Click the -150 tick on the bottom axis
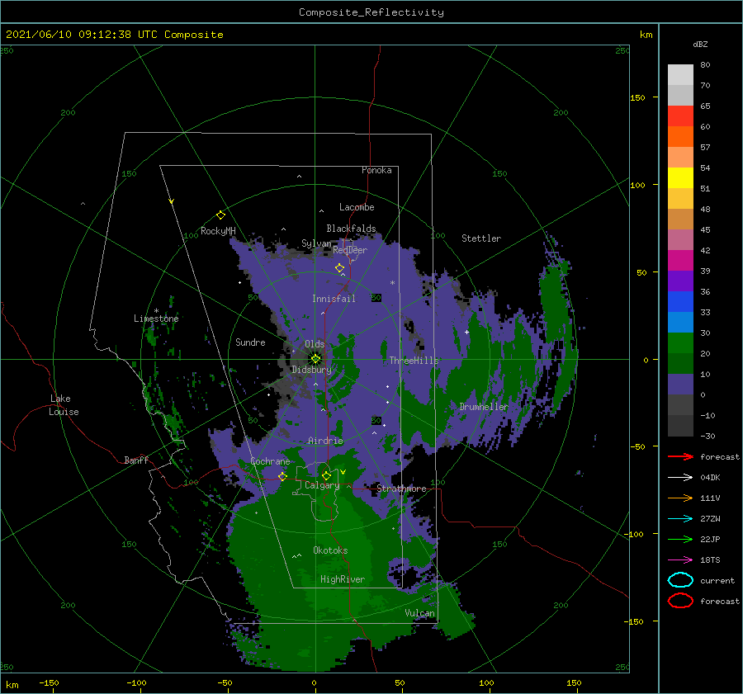 coord(49,682)
